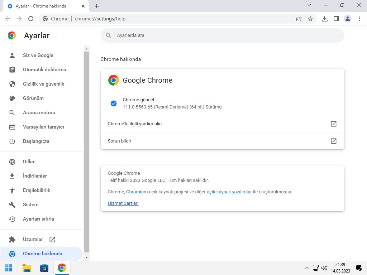Click the sidebar scroll up arrow

click(x=86, y=49)
